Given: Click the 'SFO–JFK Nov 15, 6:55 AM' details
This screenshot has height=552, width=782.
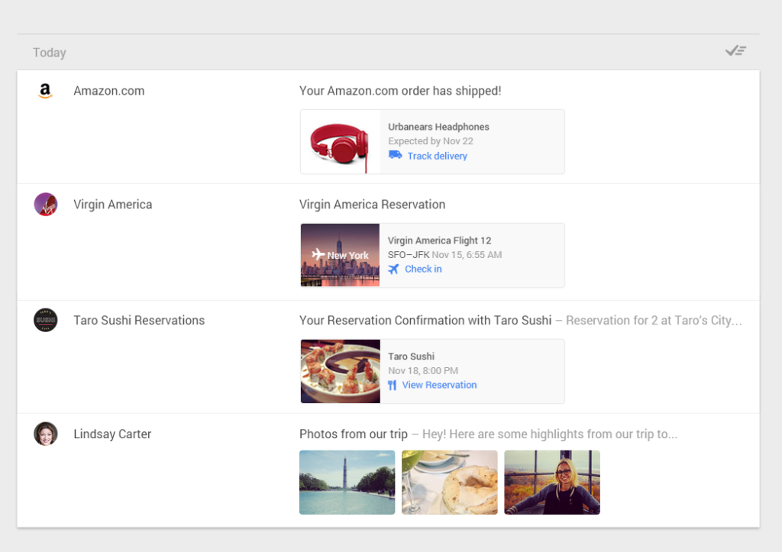Looking at the screenshot, I should (445, 255).
